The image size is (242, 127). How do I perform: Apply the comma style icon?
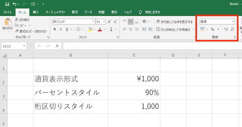click(x=218, y=29)
